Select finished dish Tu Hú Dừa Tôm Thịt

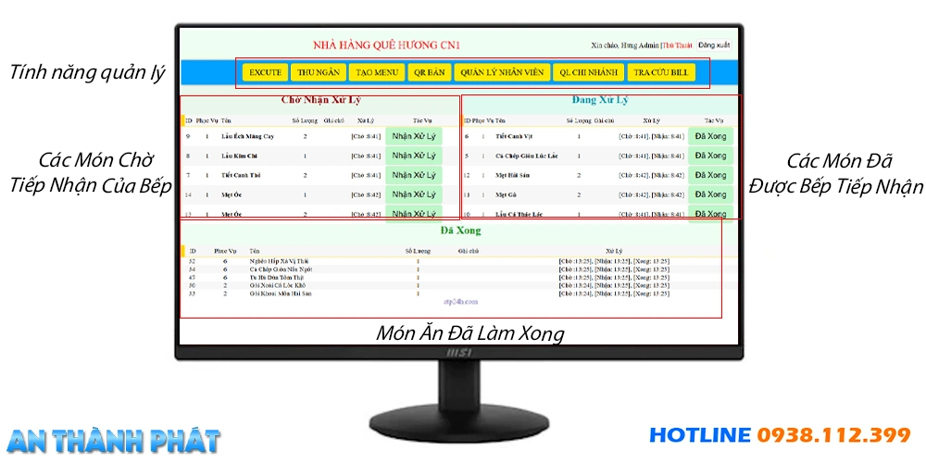pyautogui.click(x=276, y=277)
